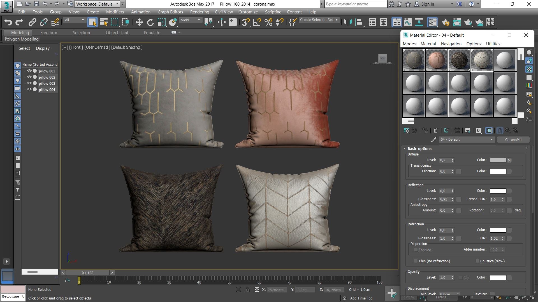Pick material from object with eyedropper
This screenshot has height=302, width=538.
(433, 140)
